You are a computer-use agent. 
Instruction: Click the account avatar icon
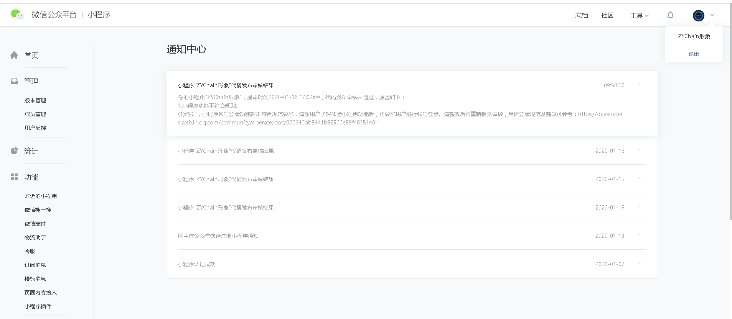point(699,15)
